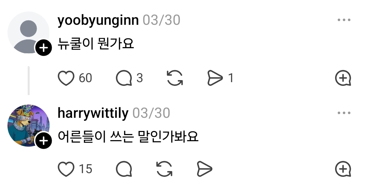Open post text 뉴쿨이 뭔가요

pos(96,43)
